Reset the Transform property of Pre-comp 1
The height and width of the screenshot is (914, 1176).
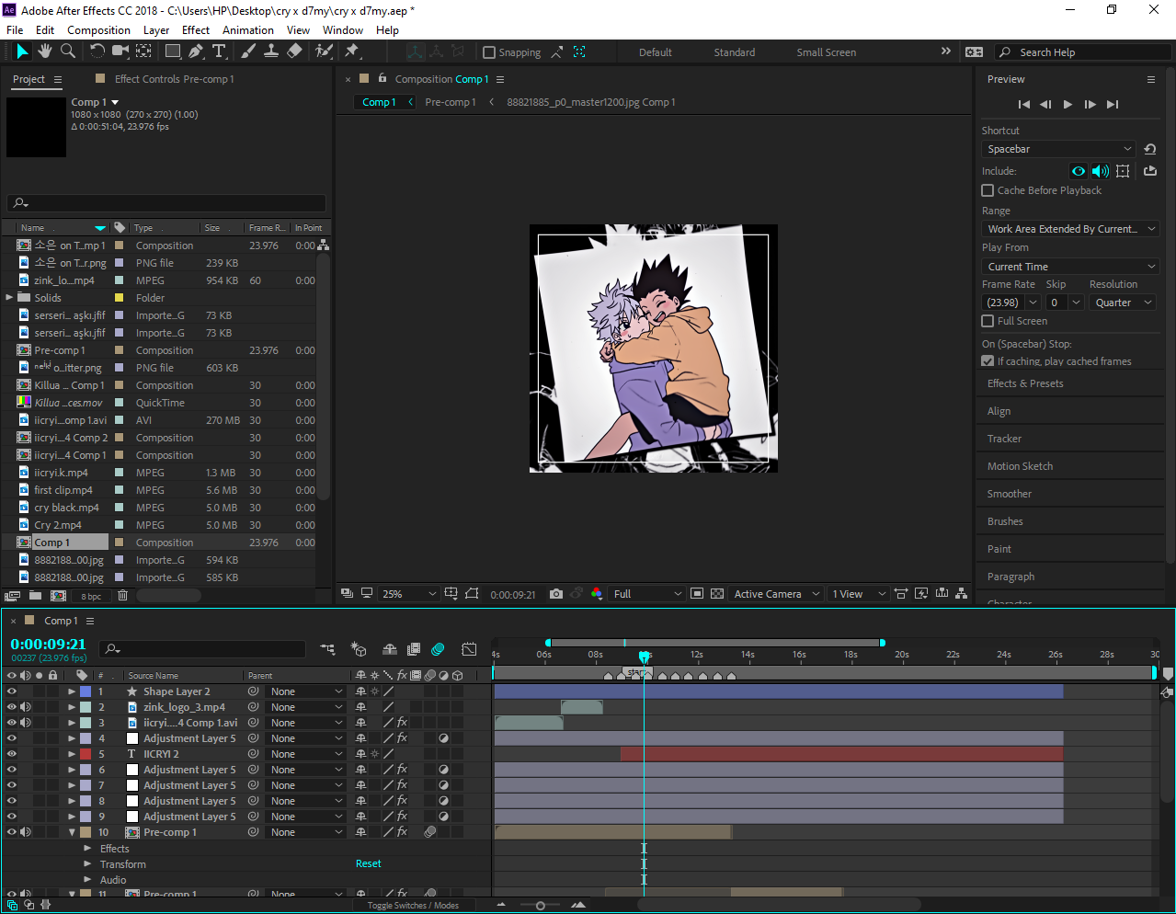(369, 864)
